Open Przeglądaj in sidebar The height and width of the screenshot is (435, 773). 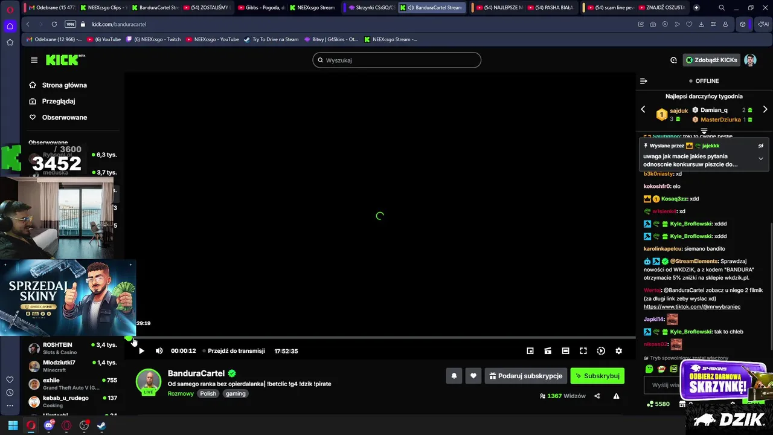(52, 101)
